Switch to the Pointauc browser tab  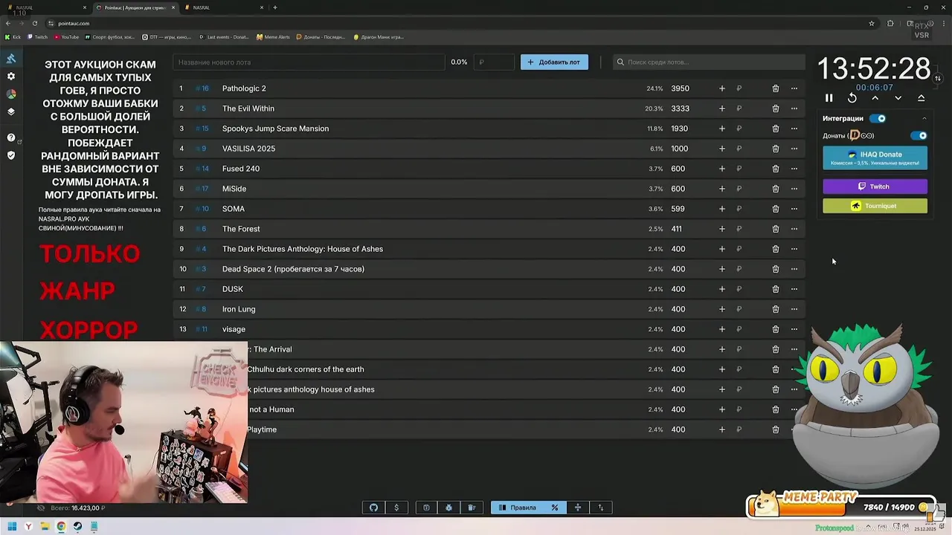click(136, 7)
